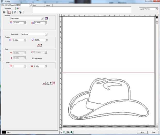Open the Properties button
160x135 pixels.
click(8, 8)
